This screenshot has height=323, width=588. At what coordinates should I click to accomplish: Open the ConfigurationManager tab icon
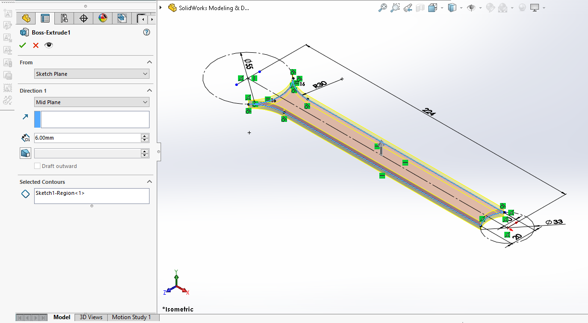click(x=64, y=19)
